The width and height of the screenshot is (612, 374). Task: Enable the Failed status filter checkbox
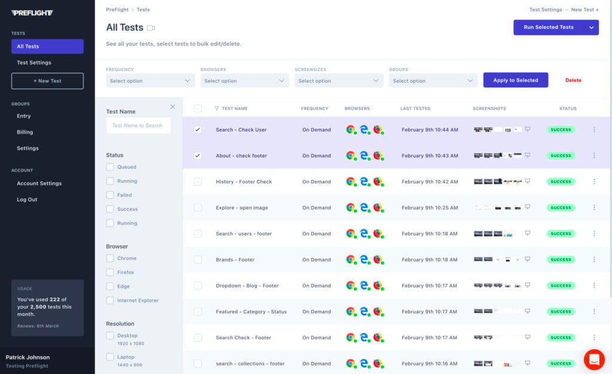tap(110, 195)
